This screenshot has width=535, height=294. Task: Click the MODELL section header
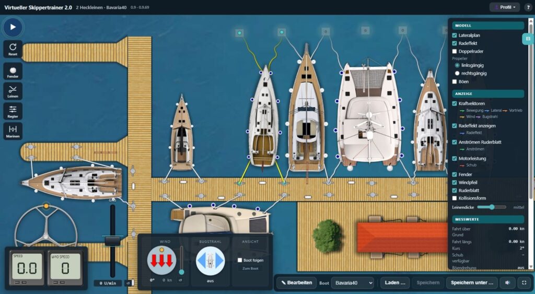[488, 26]
